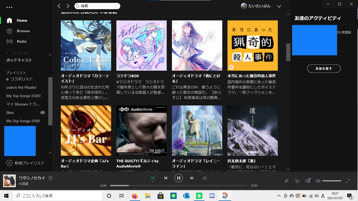The image size is (358, 201).
Task: Adjust the volume slider
Action: [x=332, y=181]
